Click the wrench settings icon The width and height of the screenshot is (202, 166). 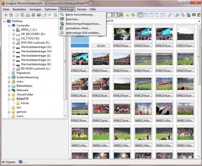click(x=170, y=15)
